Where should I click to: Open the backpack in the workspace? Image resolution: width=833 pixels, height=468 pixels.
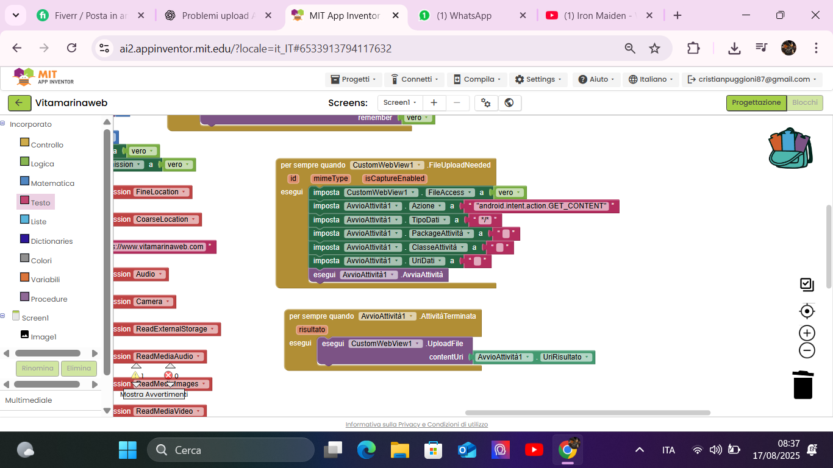pyautogui.click(x=790, y=148)
